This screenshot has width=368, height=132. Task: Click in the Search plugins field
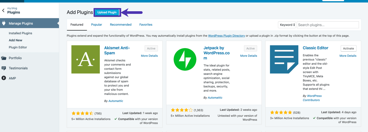pos(328,25)
